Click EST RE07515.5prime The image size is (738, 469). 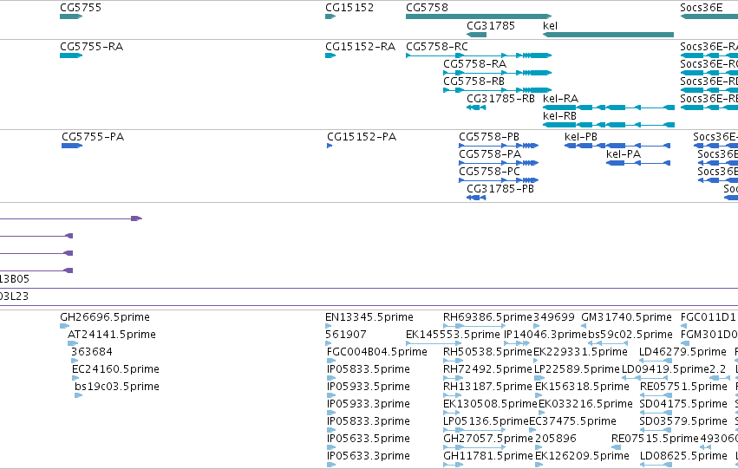coord(655,439)
